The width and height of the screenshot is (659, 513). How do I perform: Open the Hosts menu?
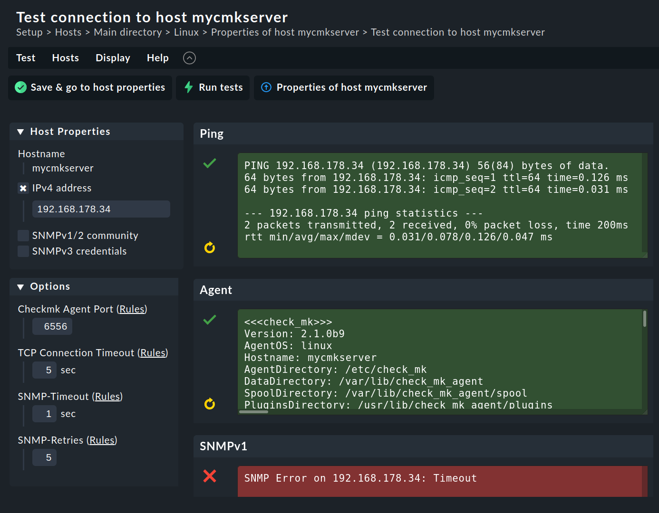[66, 58]
